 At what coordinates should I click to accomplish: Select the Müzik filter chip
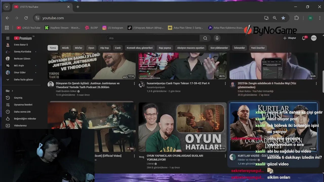pos(65,48)
